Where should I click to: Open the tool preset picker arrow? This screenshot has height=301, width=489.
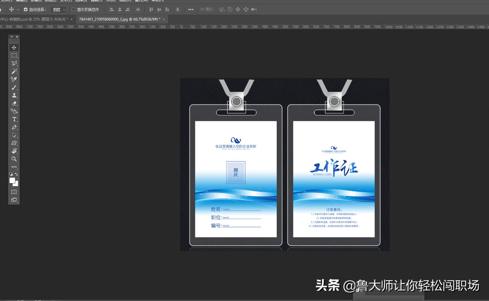[x=18, y=10]
